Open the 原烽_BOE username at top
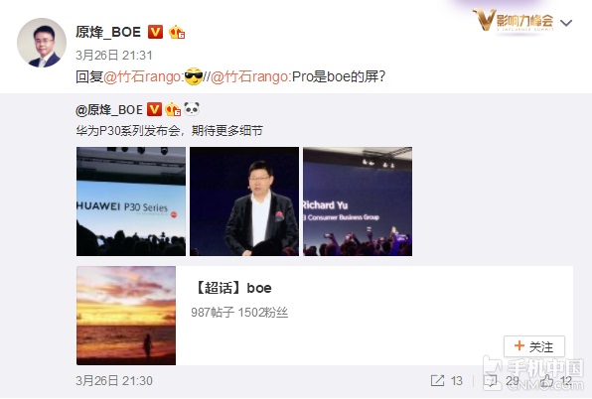 (108, 32)
